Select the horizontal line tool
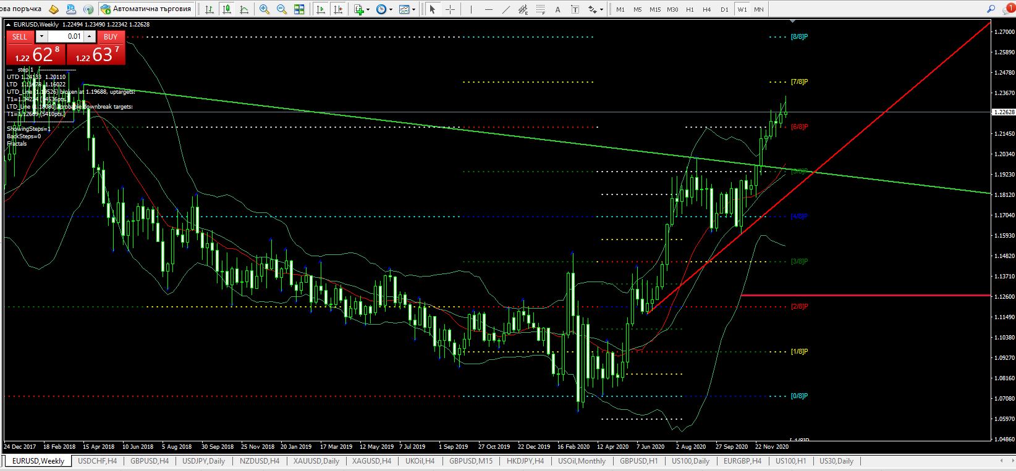 tap(489, 9)
